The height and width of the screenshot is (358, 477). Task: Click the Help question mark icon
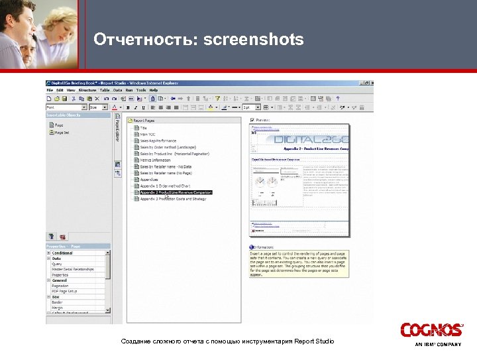click(x=337, y=99)
